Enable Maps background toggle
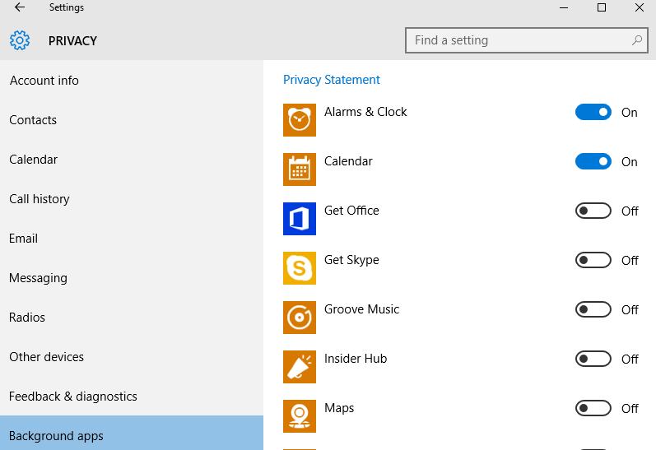Screen dimensions: 656x450 [x=593, y=408]
